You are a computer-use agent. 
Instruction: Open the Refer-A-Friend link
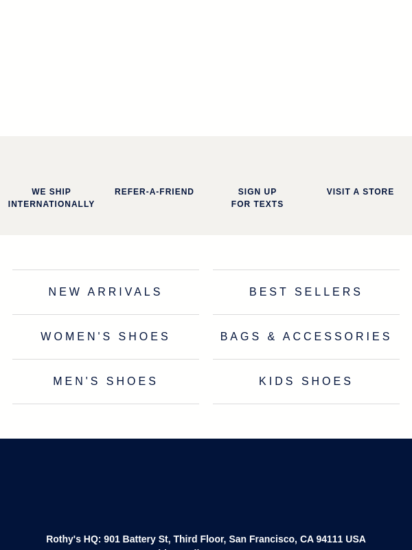point(154,192)
